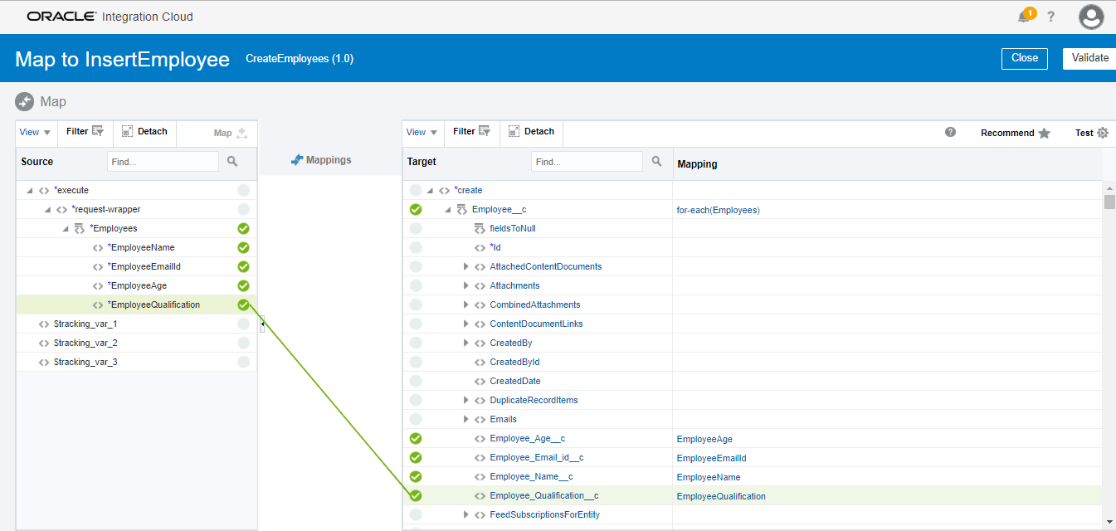Click EmployeeEmailId mapping value

tap(712, 458)
